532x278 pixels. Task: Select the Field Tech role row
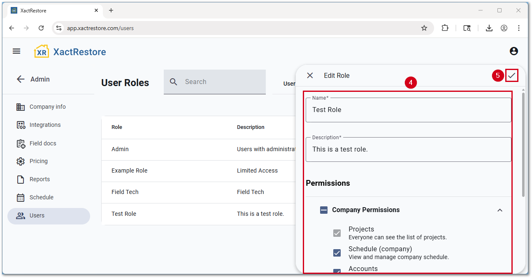coord(125,192)
